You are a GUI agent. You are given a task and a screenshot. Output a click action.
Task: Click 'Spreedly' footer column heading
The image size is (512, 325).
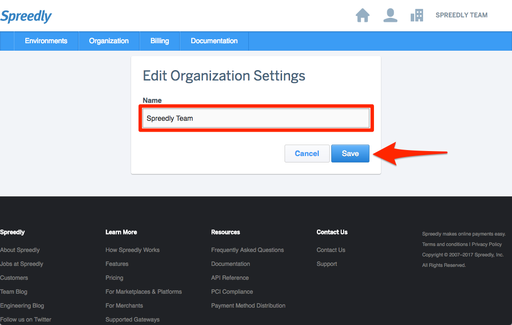point(12,232)
